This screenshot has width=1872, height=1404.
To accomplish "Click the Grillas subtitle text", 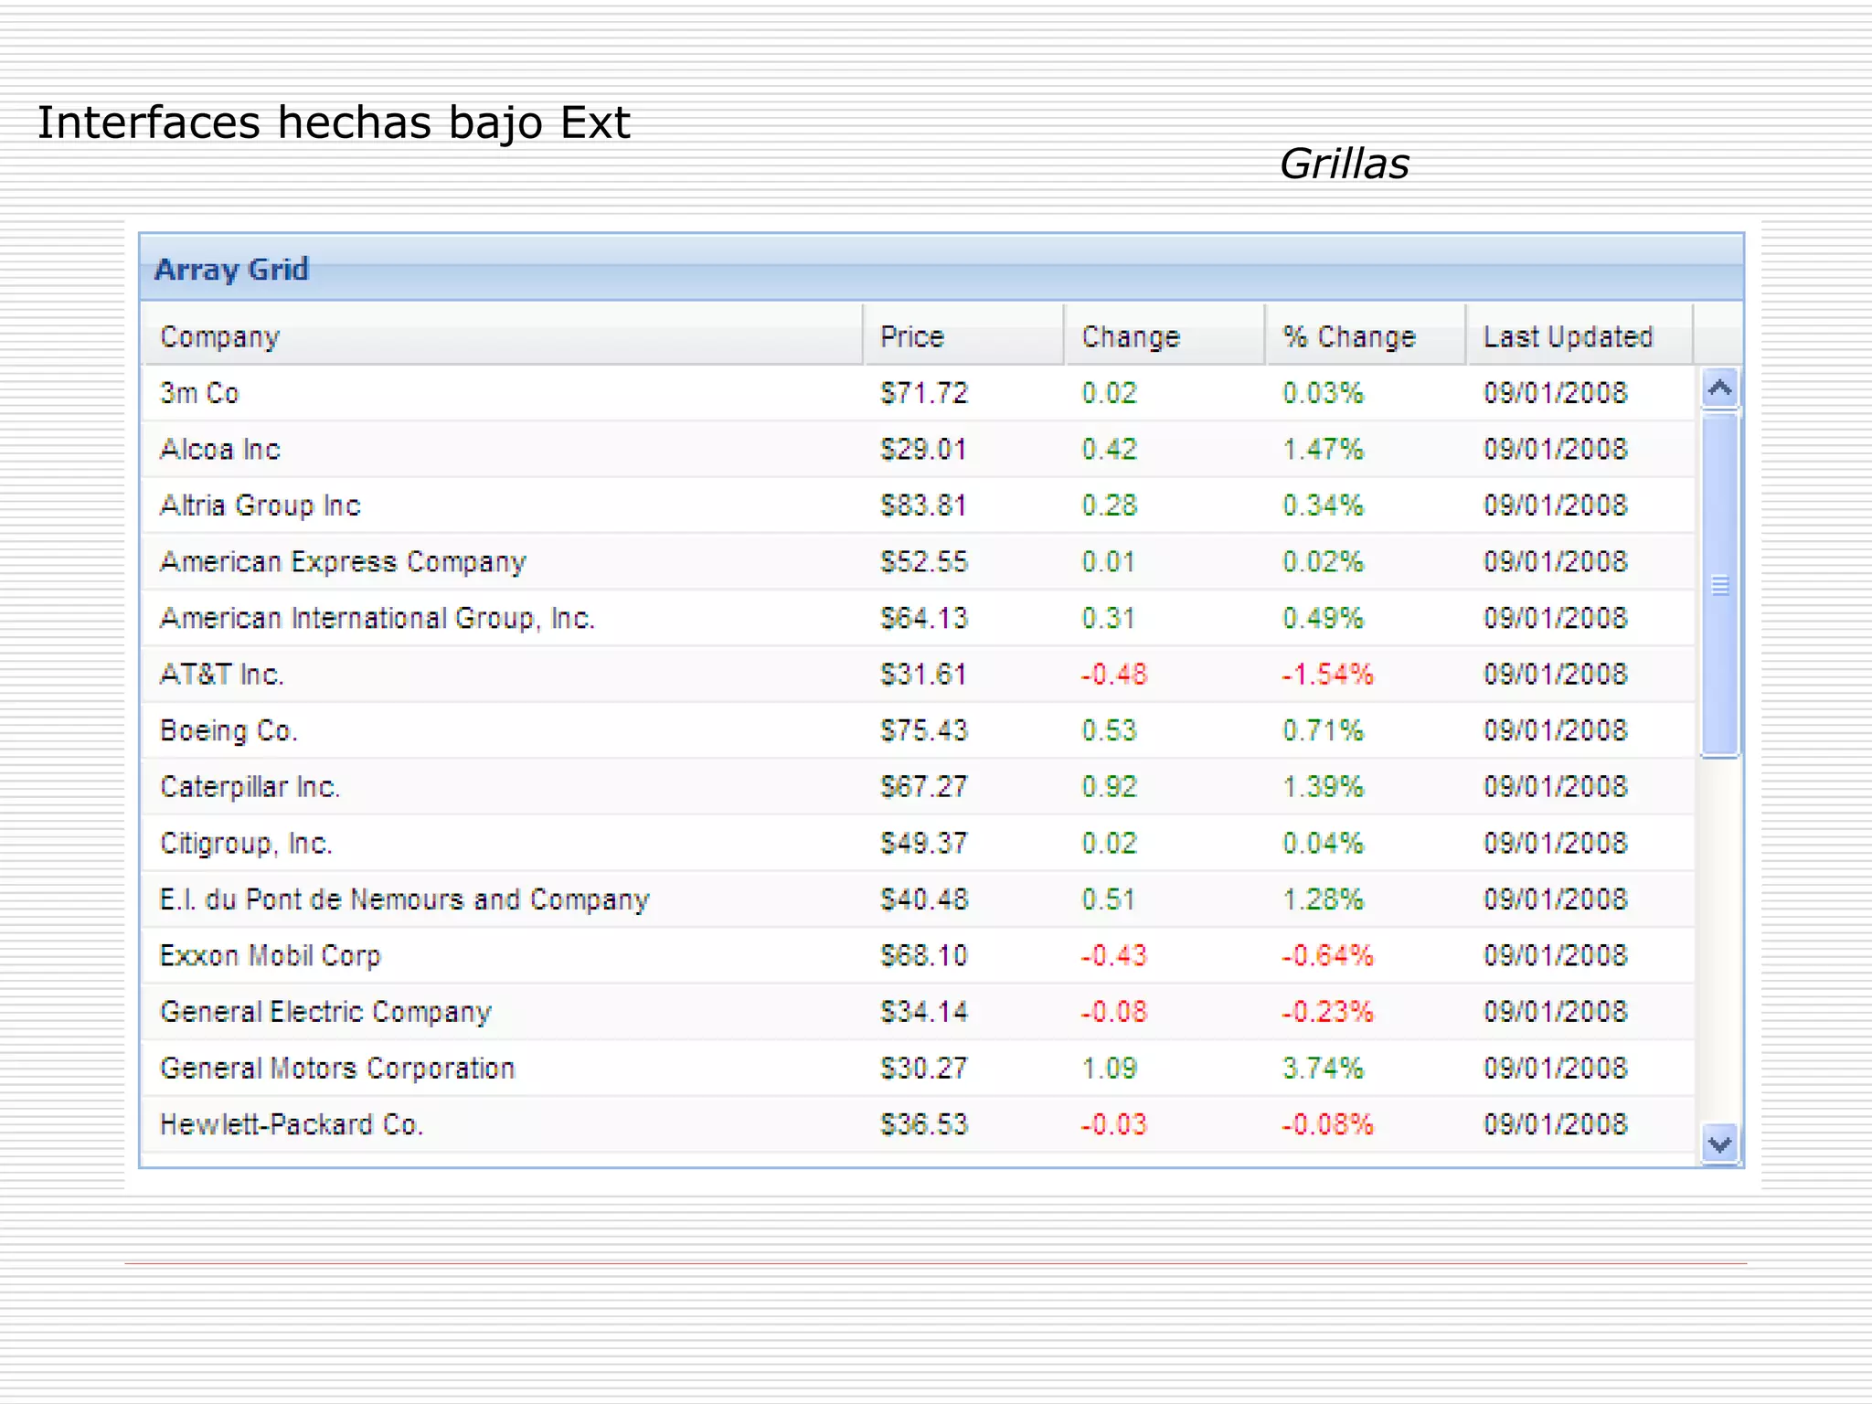I will 1344,165.
